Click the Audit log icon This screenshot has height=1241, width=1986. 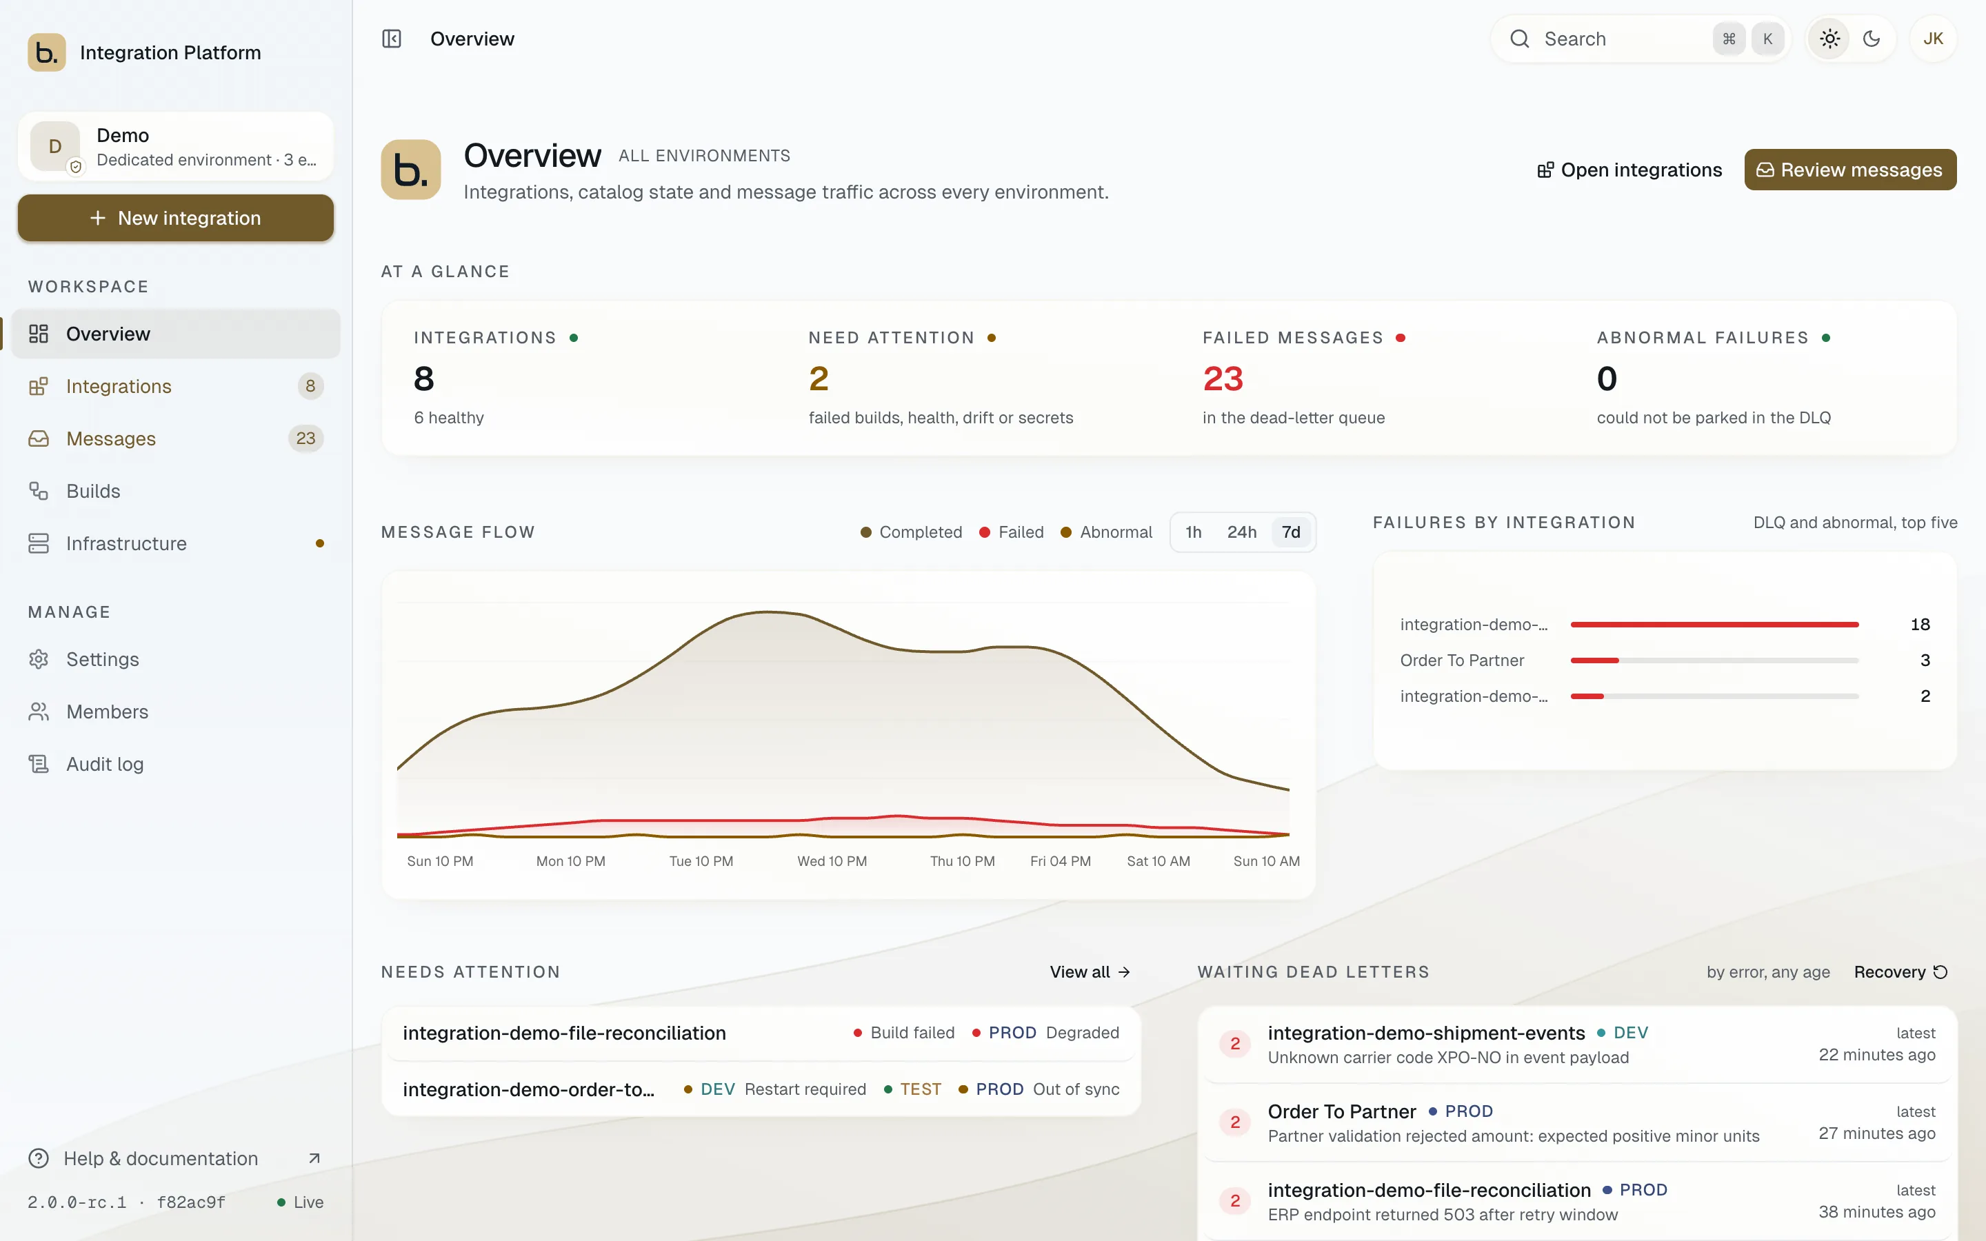click(39, 764)
